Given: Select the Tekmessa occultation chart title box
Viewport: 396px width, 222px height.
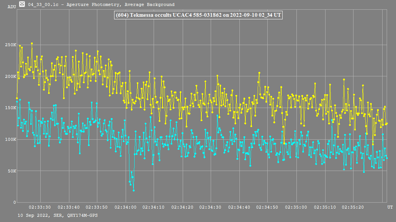Looking at the screenshot, I should pos(199,15).
